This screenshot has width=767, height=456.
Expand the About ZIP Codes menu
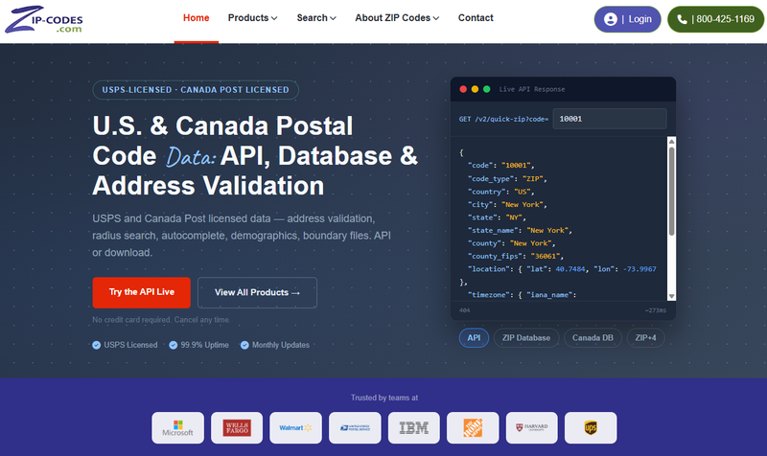[x=397, y=18]
